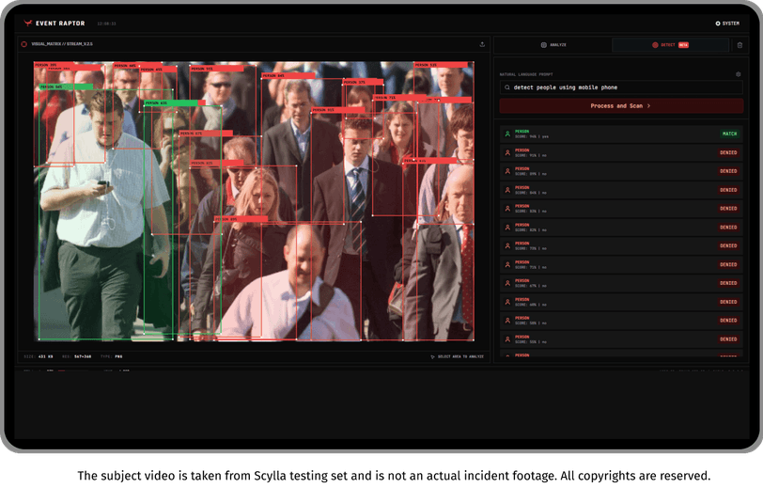This screenshot has width=763, height=488.
Task: Click the person icon in the 83% row
Action: [507, 209]
